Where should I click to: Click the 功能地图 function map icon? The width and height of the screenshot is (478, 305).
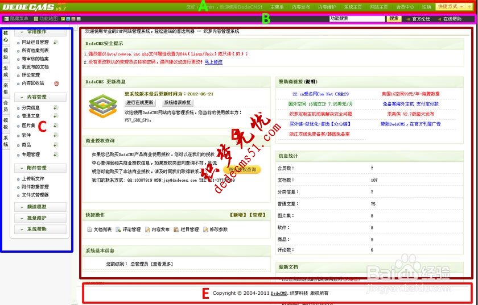(x=36, y=19)
